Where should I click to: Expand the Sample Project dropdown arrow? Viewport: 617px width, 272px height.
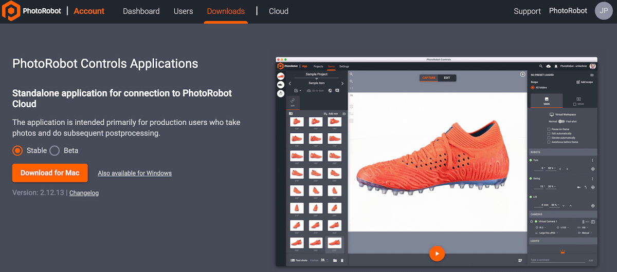[316, 79]
